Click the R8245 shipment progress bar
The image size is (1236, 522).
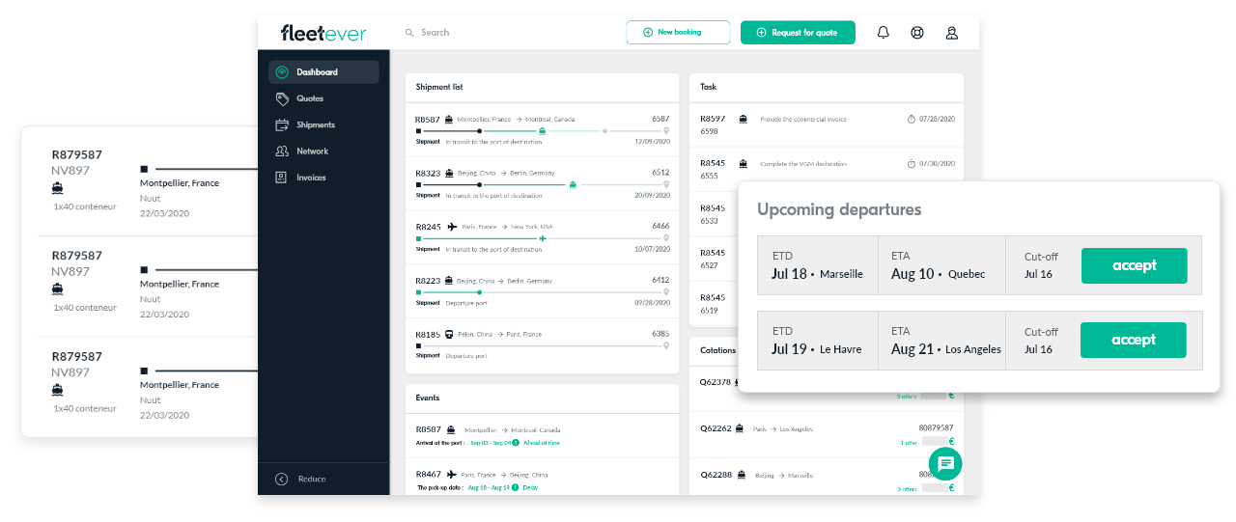pyautogui.click(x=542, y=238)
